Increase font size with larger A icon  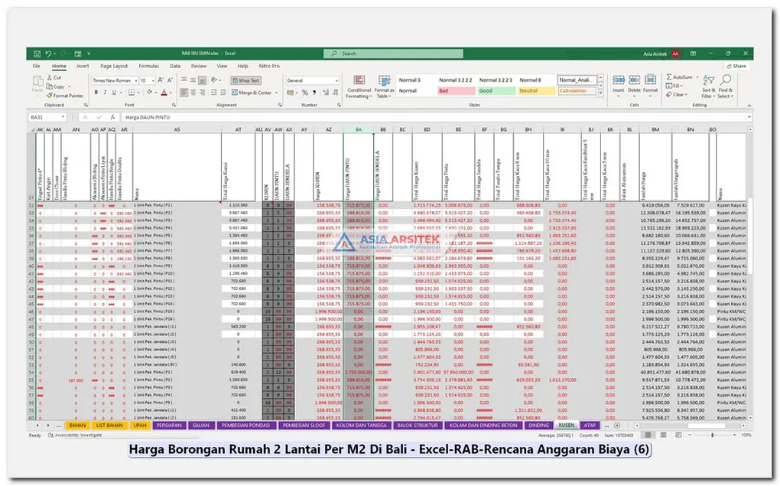161,80
